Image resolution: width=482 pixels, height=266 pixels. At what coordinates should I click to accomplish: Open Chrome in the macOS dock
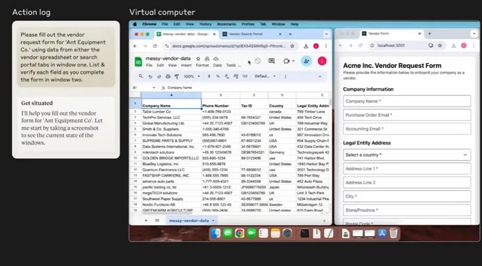[240, 233]
